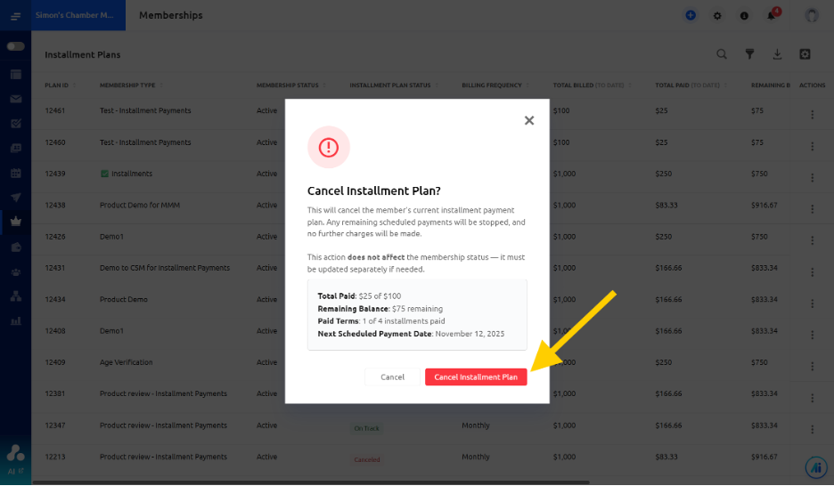Viewport: 834px width, 486px height.
Task: Click the 'On Track' status on plan 12347
Action: point(366,428)
